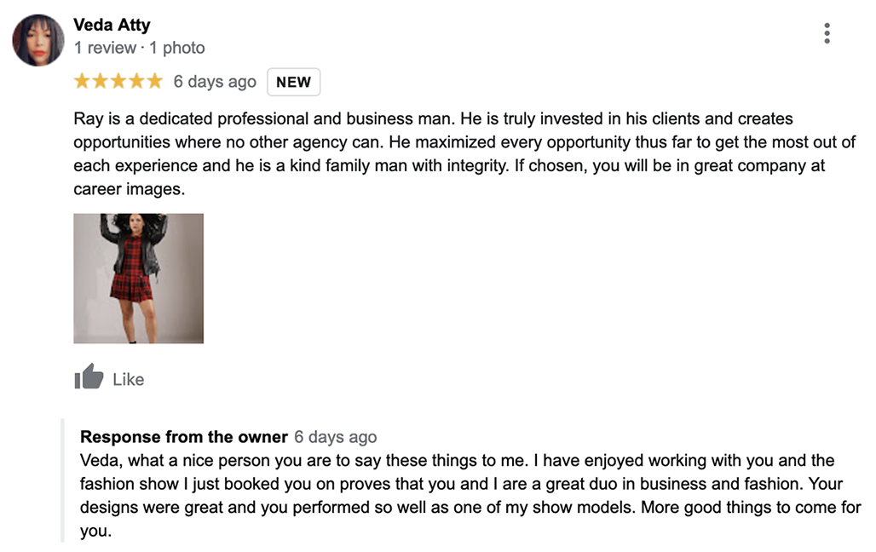Click the owner reply text starting "Veda, what"
This screenshot has width=876, height=552.
tap(469, 496)
